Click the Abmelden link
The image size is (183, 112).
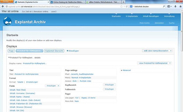tap(159, 23)
